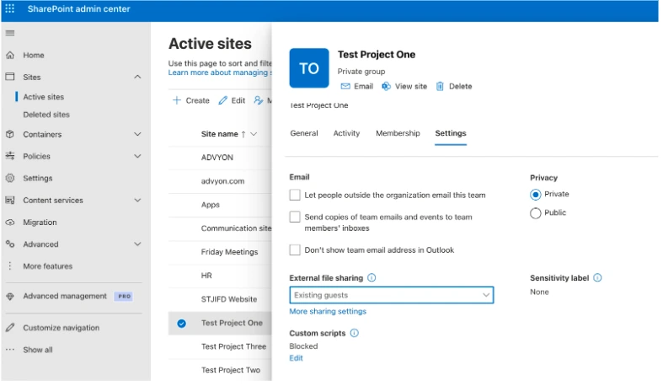Click the Delete trash icon
Viewport: 663px width, 386px height.
pyautogui.click(x=440, y=87)
